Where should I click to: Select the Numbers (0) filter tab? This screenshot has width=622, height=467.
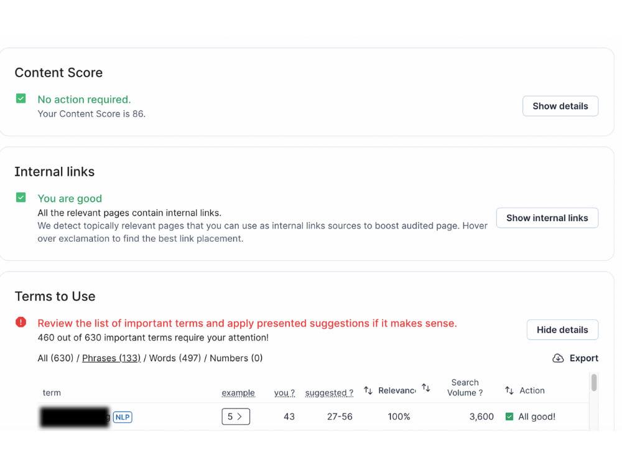coord(236,358)
